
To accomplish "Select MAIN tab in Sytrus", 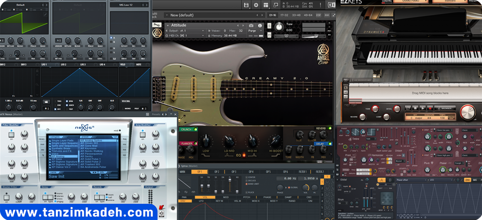I will coord(182,172).
